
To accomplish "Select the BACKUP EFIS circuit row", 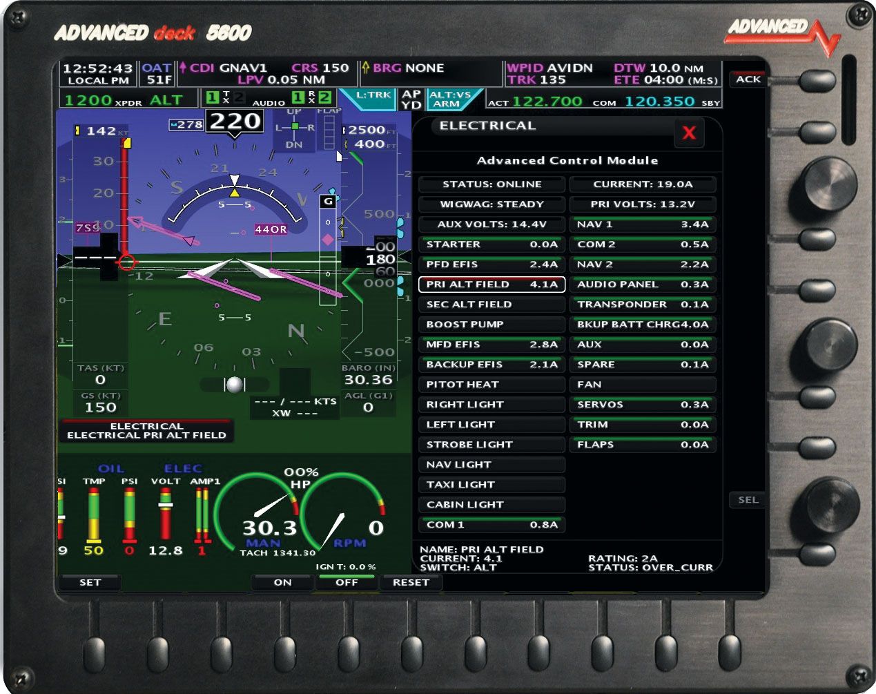I will (x=491, y=365).
